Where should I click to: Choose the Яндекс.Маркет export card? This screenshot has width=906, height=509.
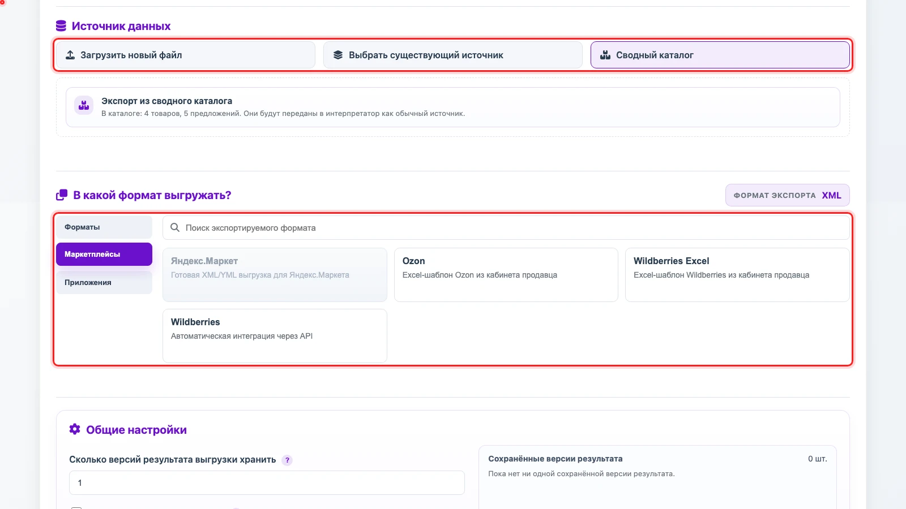pos(275,275)
